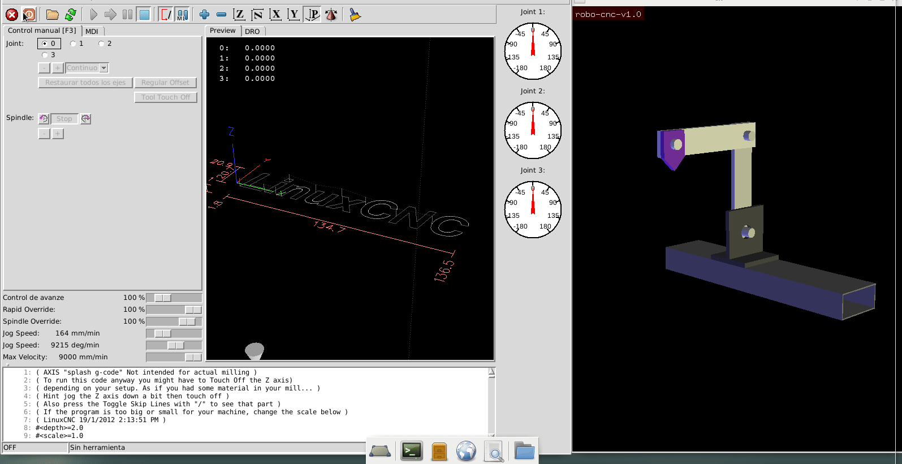Toggle optional pause M1

point(182,15)
